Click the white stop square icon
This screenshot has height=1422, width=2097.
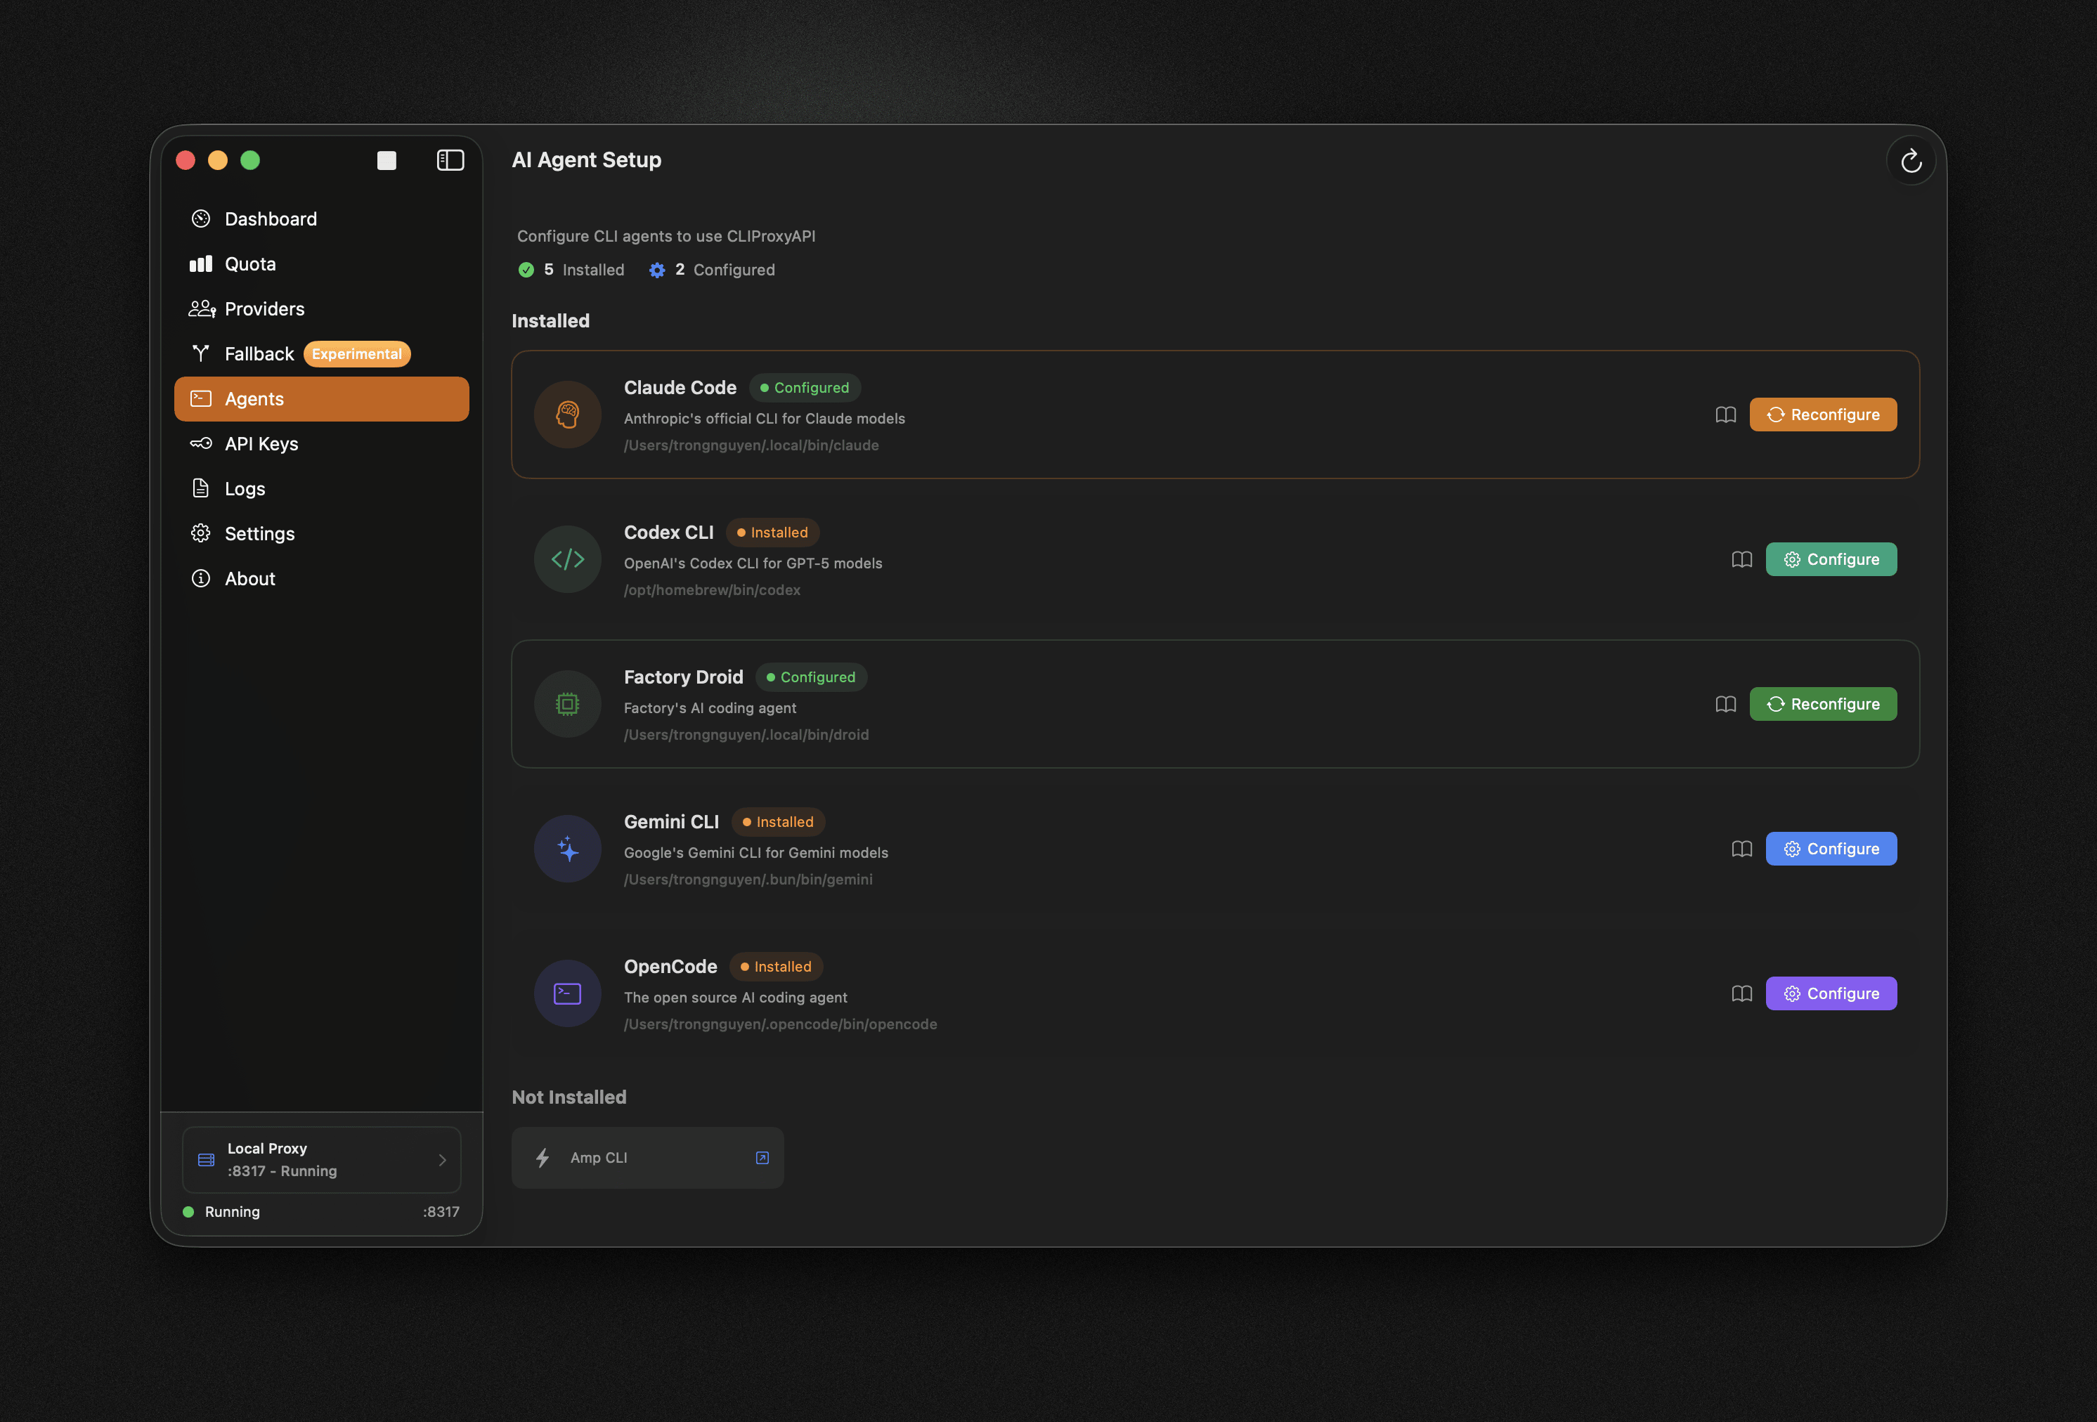387,161
